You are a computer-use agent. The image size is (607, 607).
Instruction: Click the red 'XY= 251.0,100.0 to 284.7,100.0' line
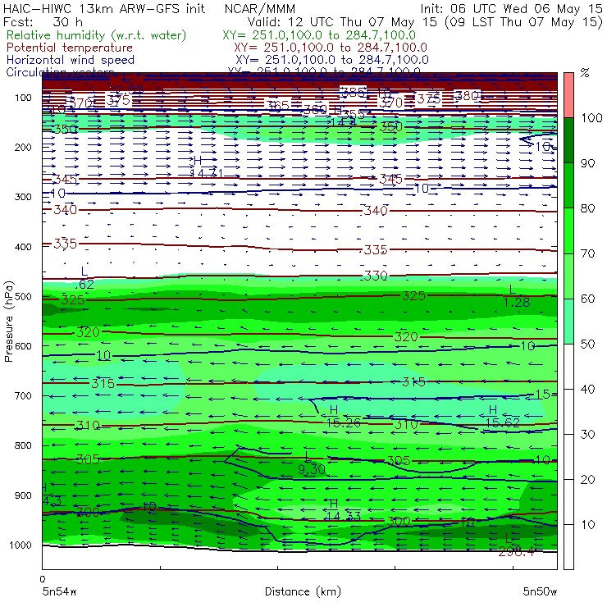pos(331,48)
